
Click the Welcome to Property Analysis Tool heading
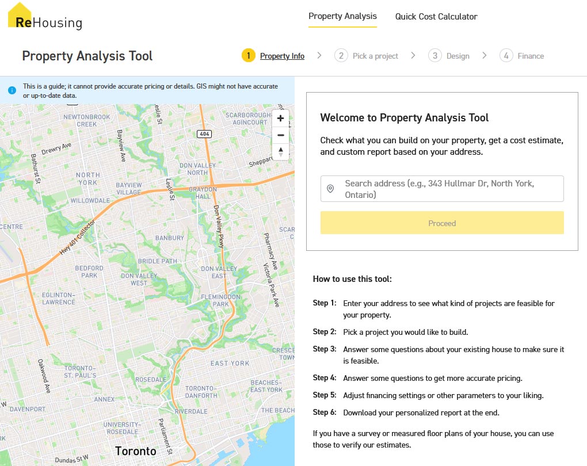405,117
